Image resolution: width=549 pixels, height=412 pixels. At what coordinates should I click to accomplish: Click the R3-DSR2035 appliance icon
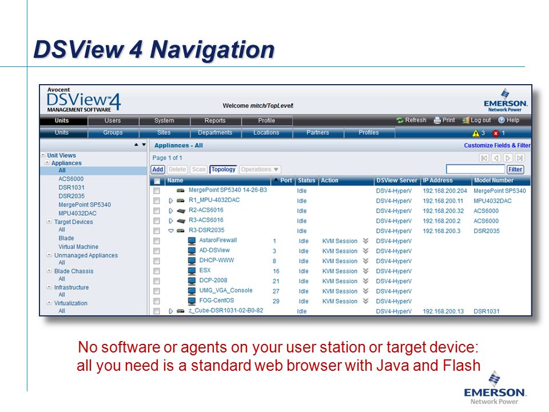pos(180,231)
